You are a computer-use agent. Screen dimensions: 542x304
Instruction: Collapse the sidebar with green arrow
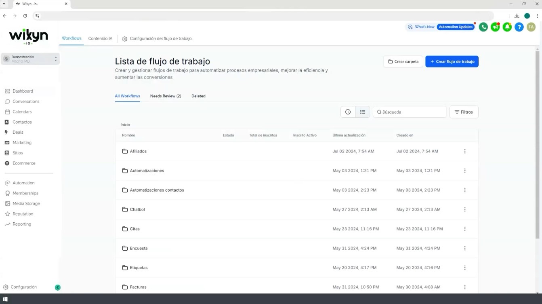[x=58, y=287]
